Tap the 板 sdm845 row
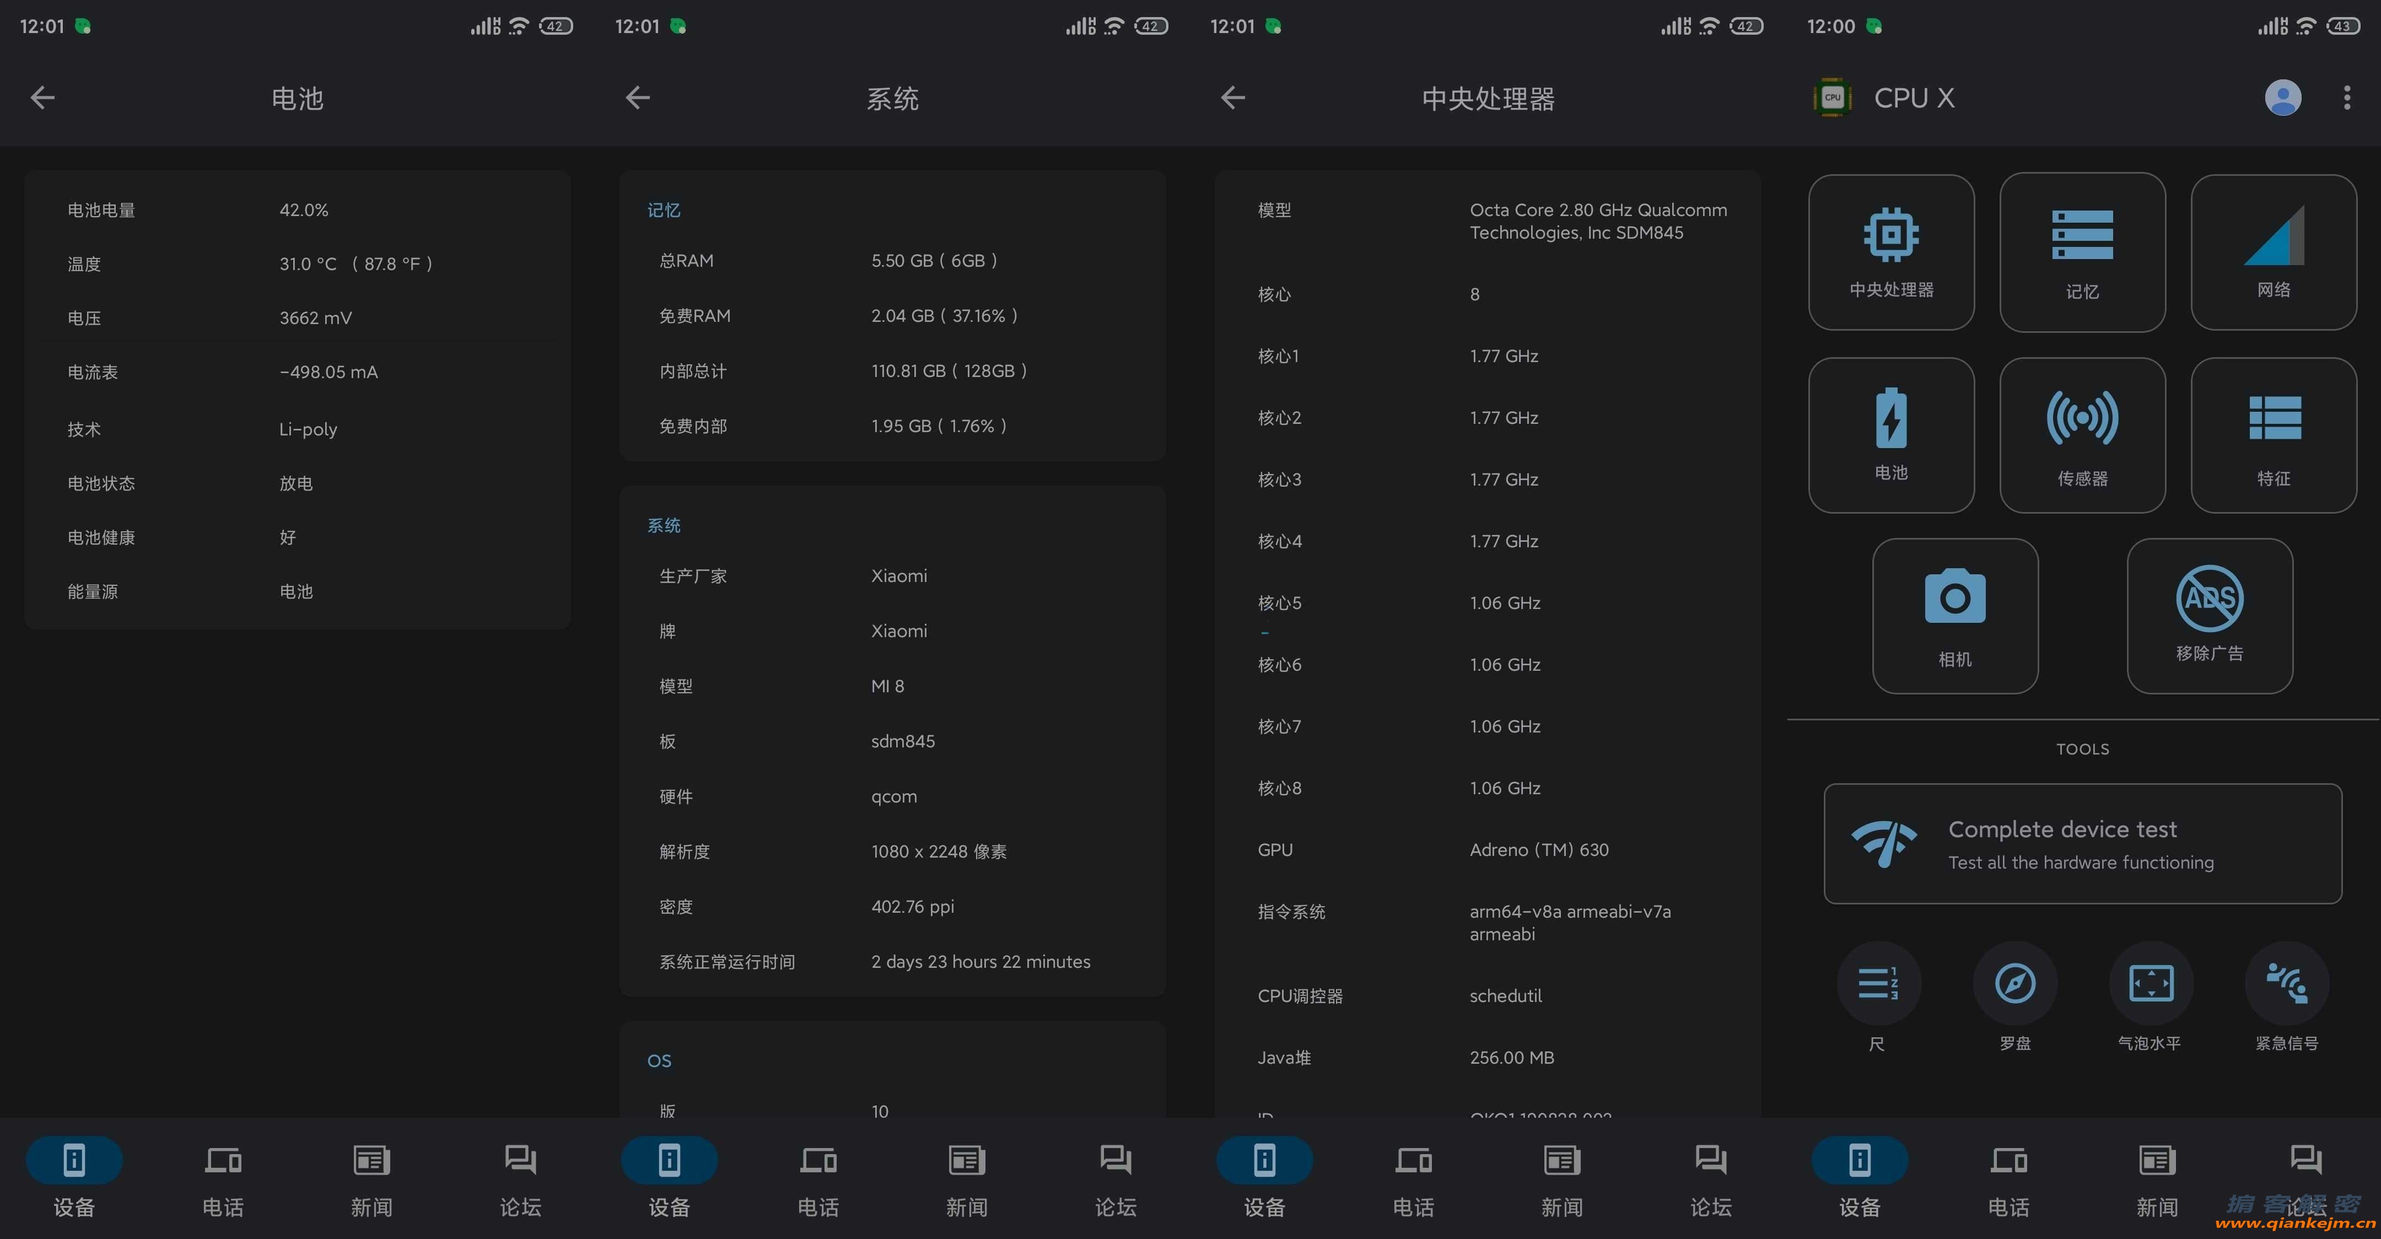Image resolution: width=2381 pixels, height=1239 pixels. tap(892, 741)
